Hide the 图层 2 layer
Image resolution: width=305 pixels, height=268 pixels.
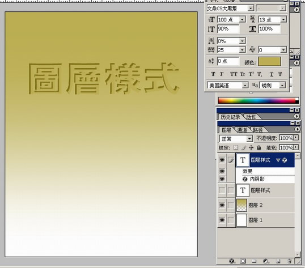[222, 205]
